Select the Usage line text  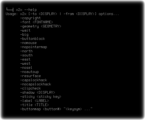point(62,14)
